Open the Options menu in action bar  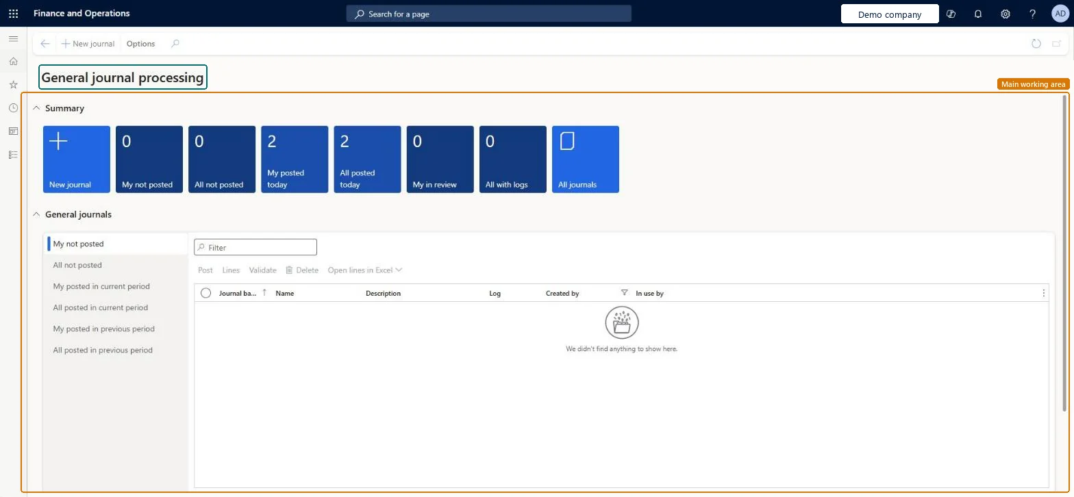click(x=140, y=44)
